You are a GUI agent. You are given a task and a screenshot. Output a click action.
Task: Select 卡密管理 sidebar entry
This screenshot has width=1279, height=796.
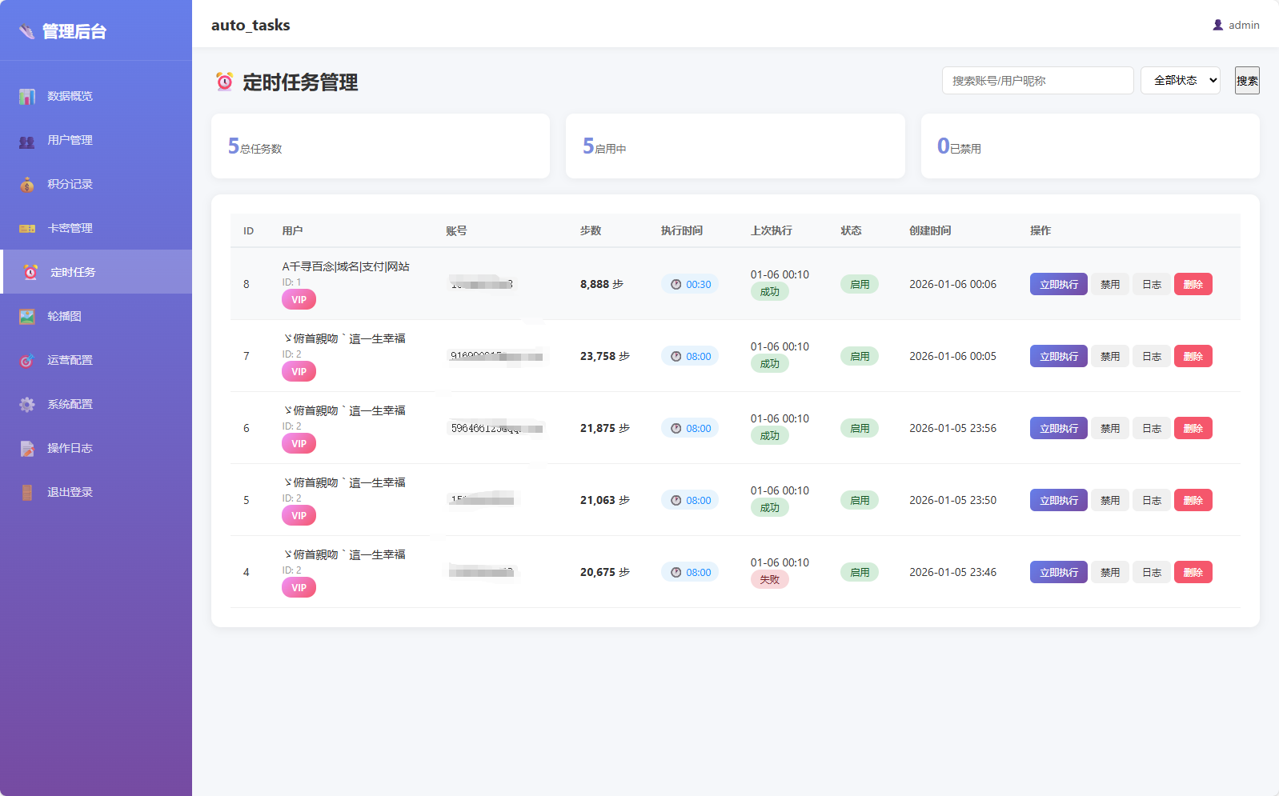pyautogui.click(x=96, y=228)
